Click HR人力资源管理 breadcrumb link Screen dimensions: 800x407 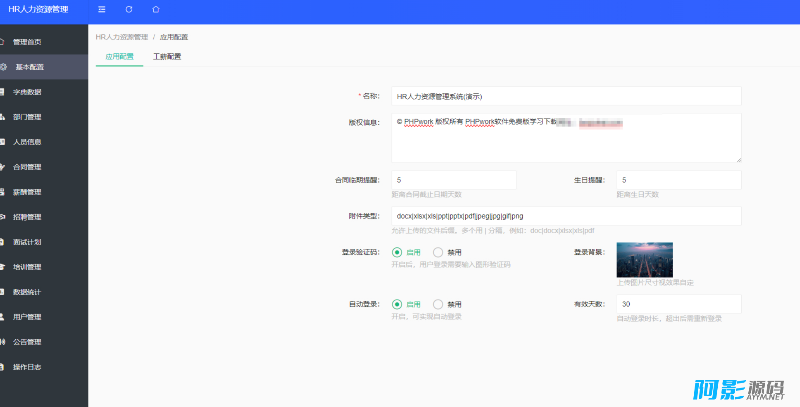click(x=122, y=37)
